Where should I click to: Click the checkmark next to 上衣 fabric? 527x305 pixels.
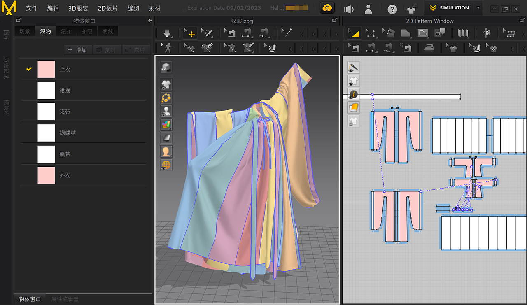pos(28,69)
